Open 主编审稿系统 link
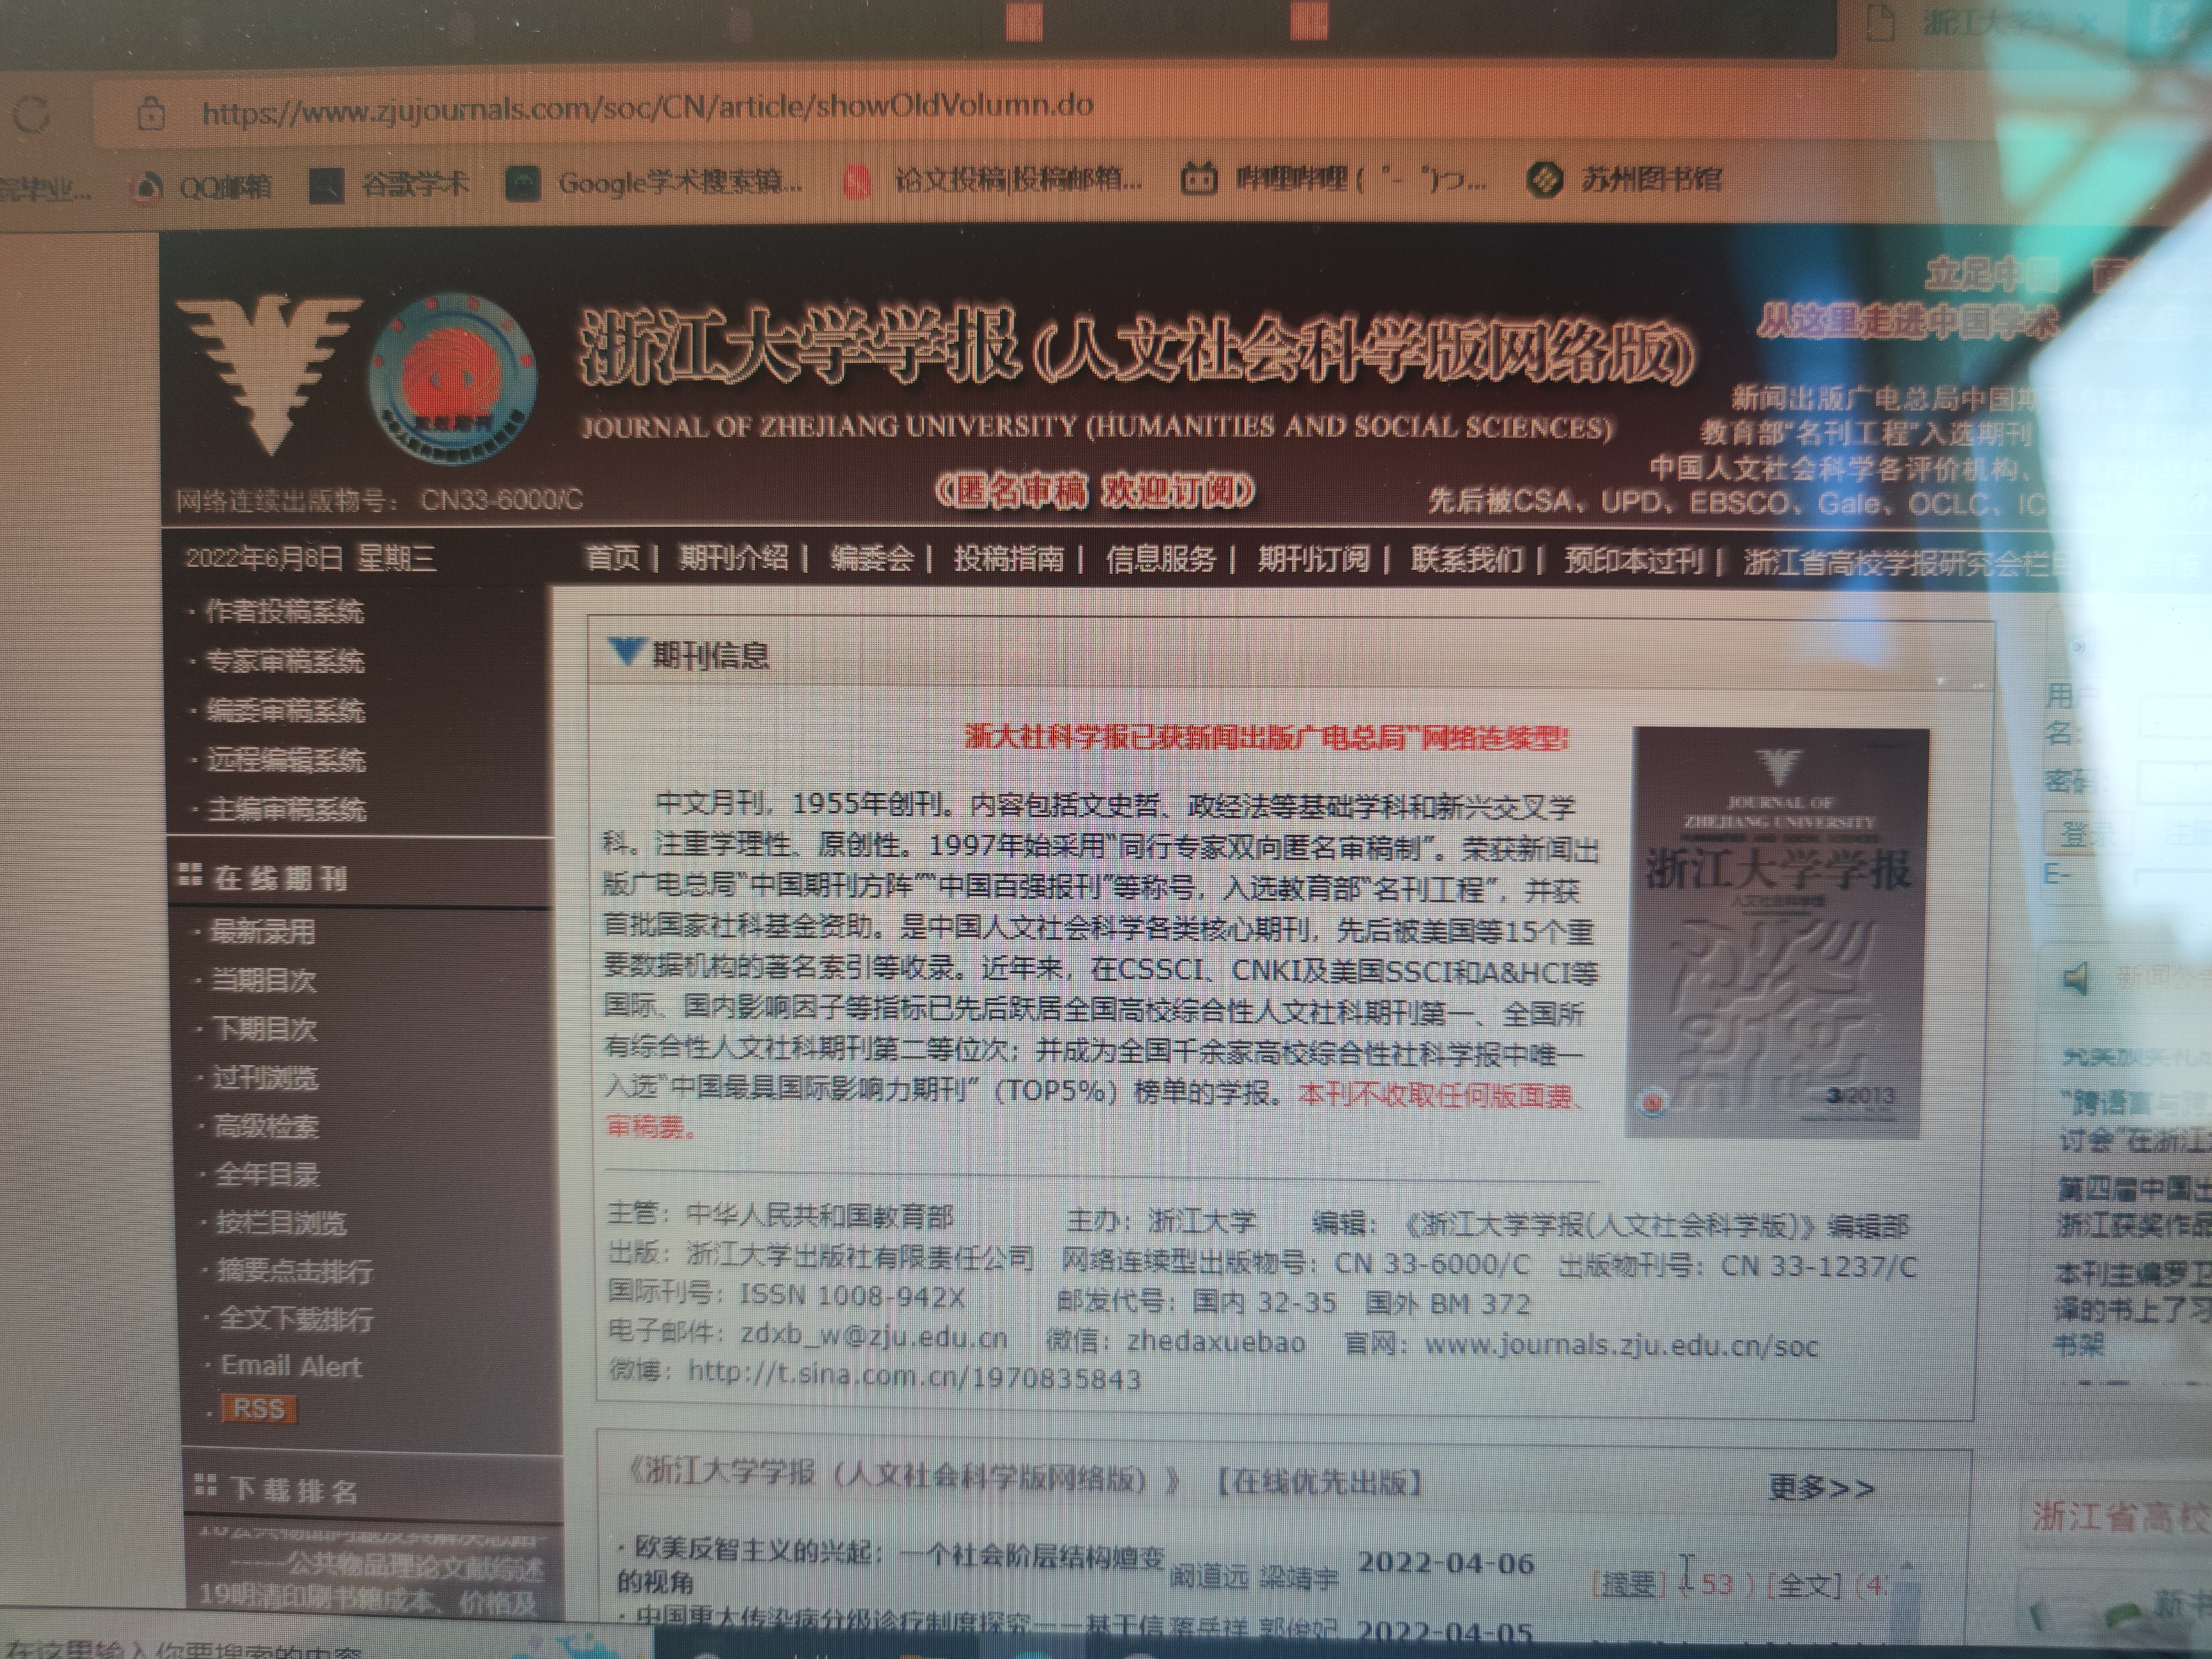 [287, 810]
